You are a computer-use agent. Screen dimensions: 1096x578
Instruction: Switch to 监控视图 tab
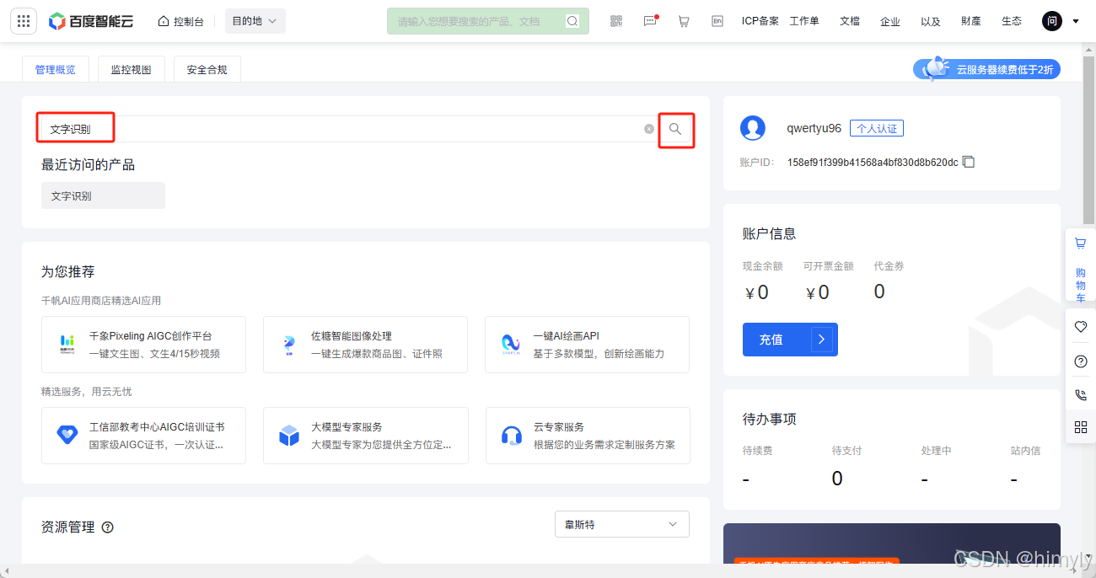coord(131,69)
